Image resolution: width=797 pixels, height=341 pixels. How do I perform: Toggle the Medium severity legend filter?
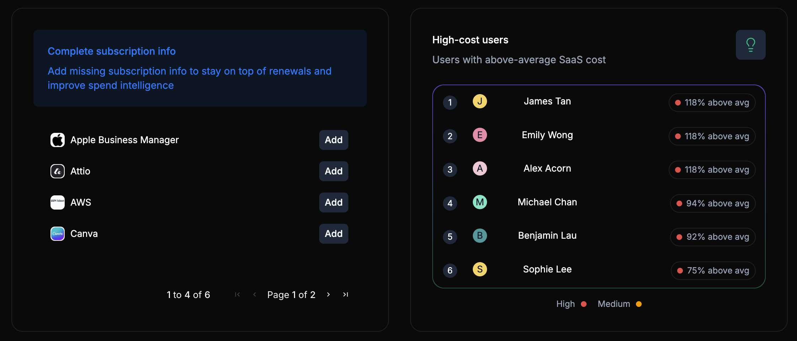[x=620, y=304]
